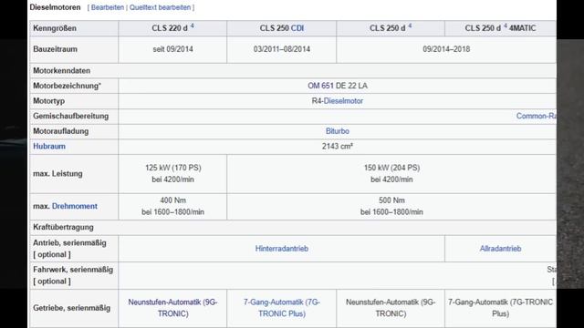Open the Common-Rail link
This screenshot has height=328, width=584.
coord(536,116)
